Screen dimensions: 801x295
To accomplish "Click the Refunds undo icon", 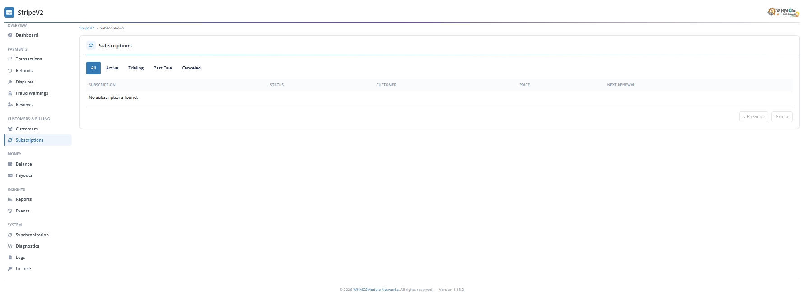I will coord(10,71).
